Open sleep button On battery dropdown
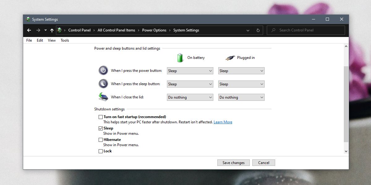This screenshot has width=371, height=185. pos(190,84)
